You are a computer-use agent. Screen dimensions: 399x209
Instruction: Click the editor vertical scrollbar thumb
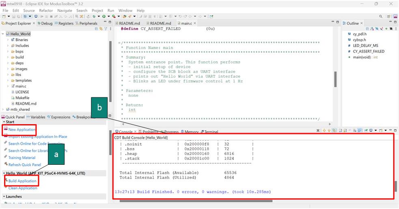(x=335, y=79)
